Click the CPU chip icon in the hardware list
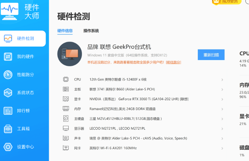249x161 pixels. [x=66, y=80]
